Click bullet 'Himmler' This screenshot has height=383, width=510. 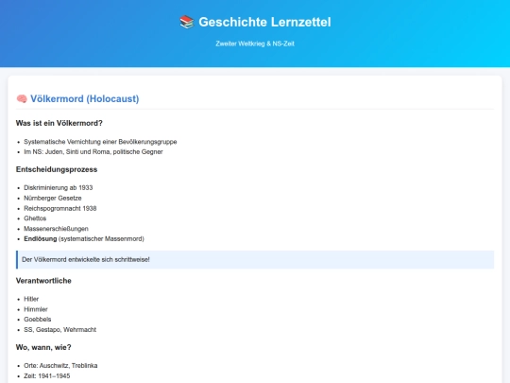[x=36, y=309]
